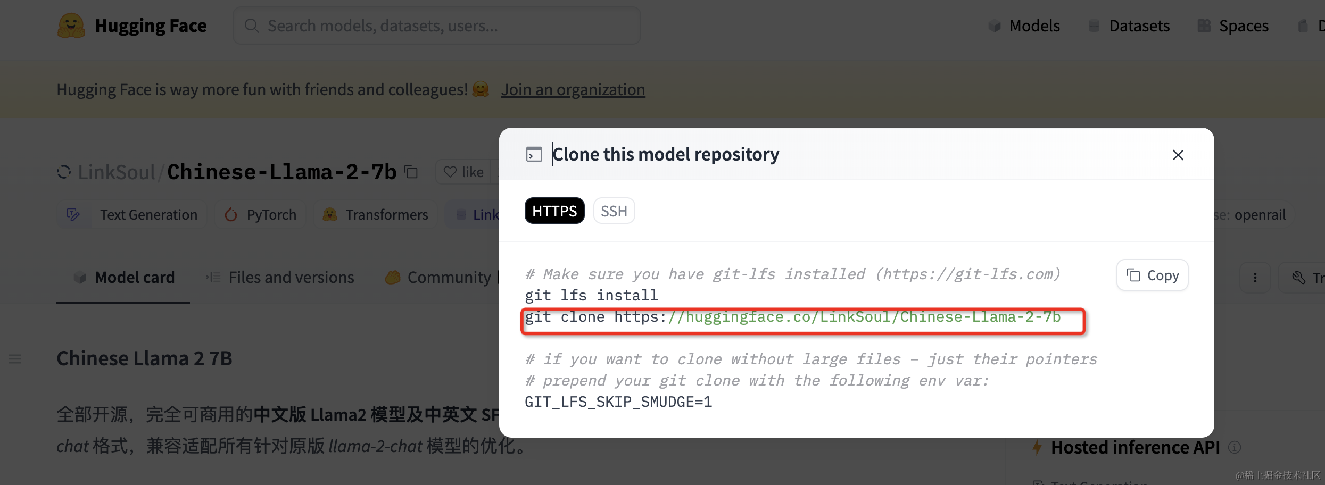
Task: Open the Spaces page in top navigation
Action: (x=1233, y=26)
